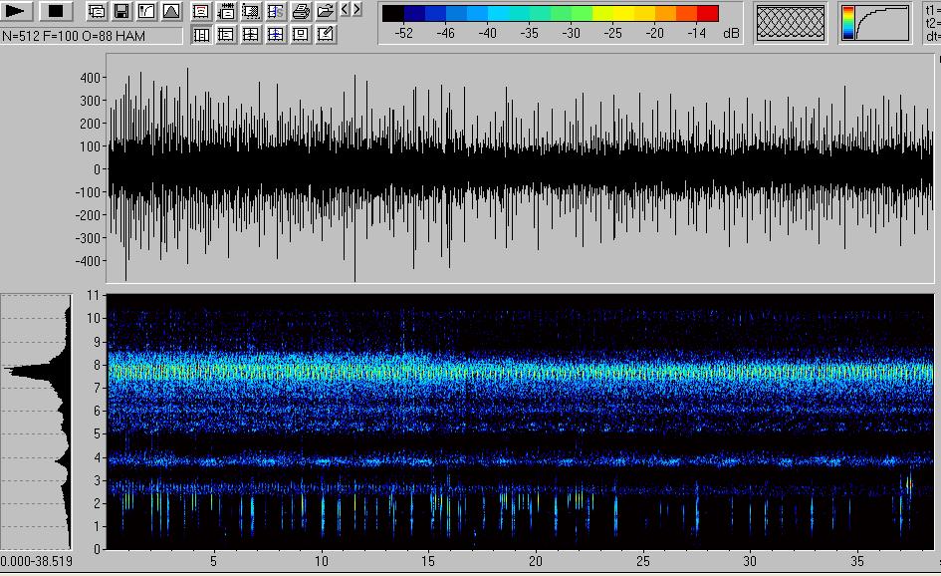
Task: Click the crosshatch pattern button
Action: [791, 23]
